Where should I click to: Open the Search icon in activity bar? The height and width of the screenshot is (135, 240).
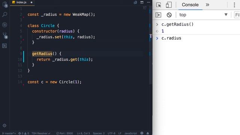[4, 14]
